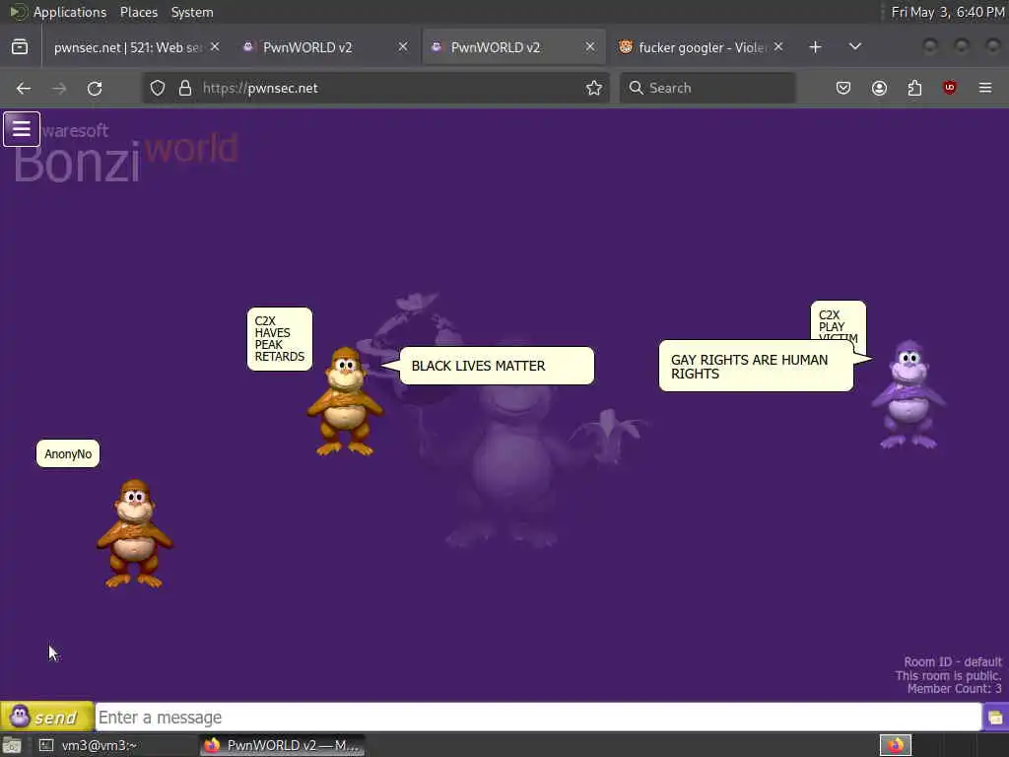Image resolution: width=1009 pixels, height=757 pixels.
Task: Open the Firefox application menu
Action: pyautogui.click(x=985, y=88)
